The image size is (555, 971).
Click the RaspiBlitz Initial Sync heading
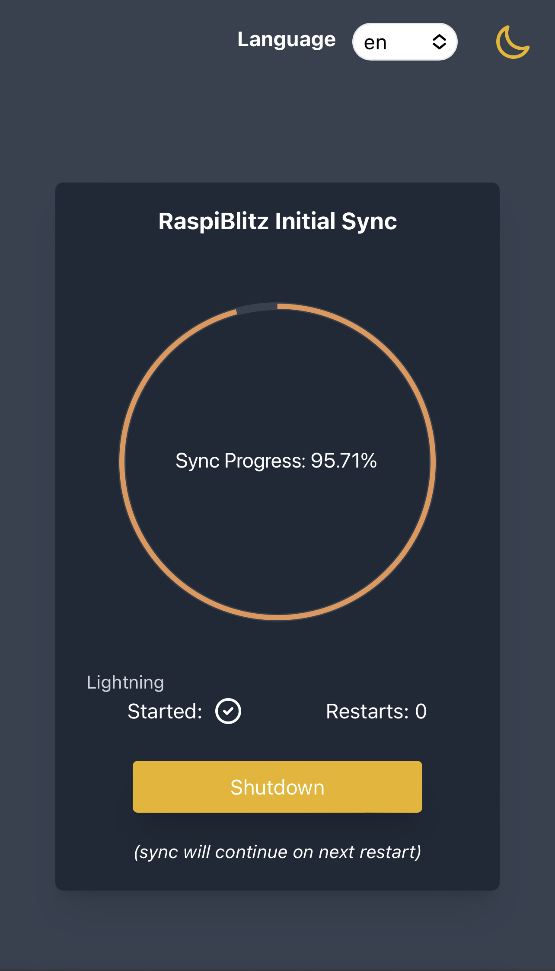277,221
